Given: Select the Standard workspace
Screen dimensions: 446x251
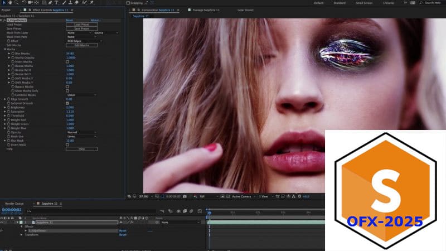Looking at the screenshot, I should 340,3.
